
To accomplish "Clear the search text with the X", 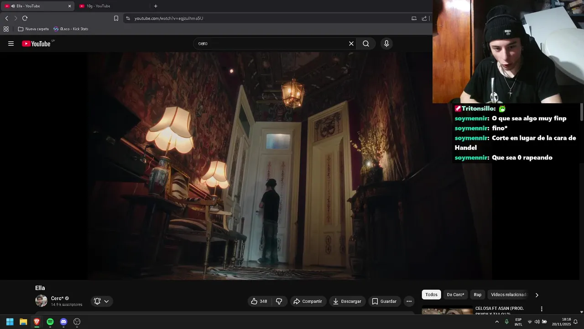I will [x=351, y=44].
